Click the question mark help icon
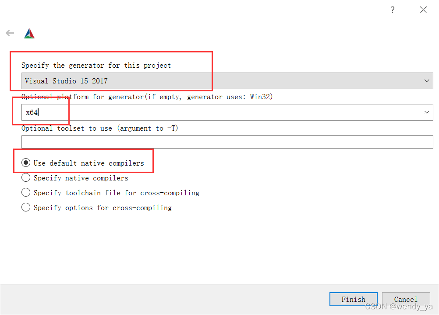 click(393, 10)
